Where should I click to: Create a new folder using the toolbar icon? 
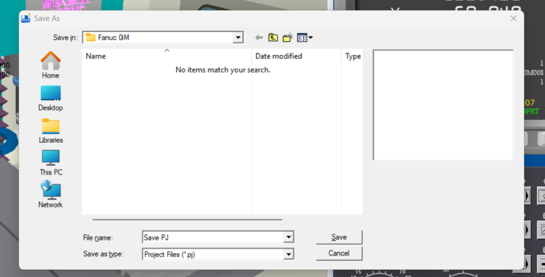pyautogui.click(x=287, y=38)
